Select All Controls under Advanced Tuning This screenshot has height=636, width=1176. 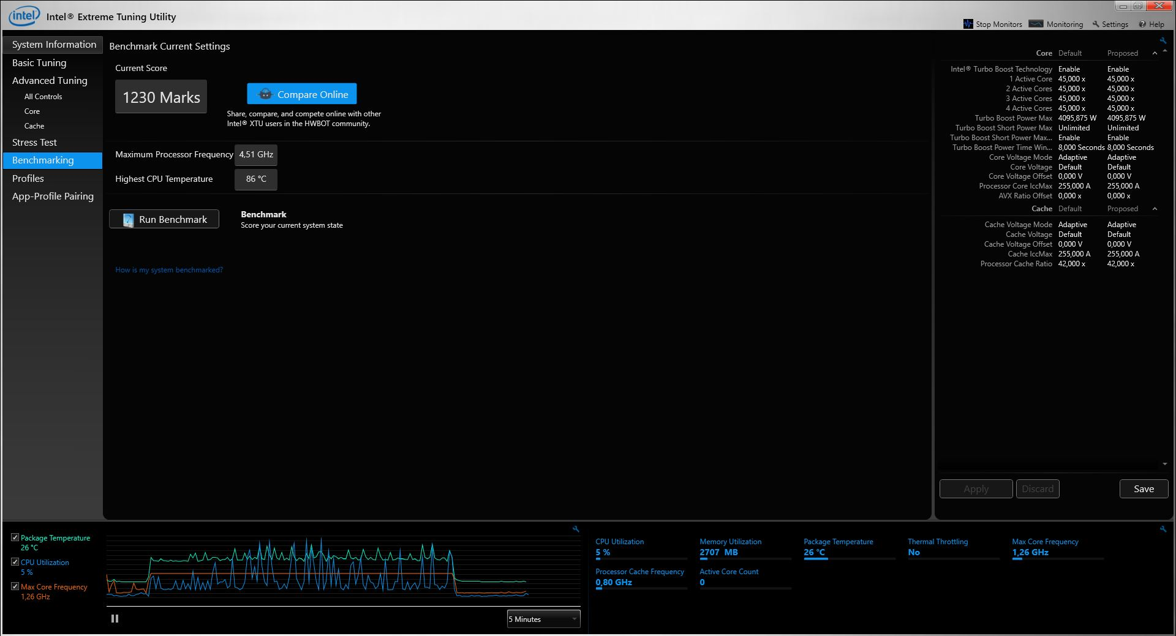tap(43, 97)
